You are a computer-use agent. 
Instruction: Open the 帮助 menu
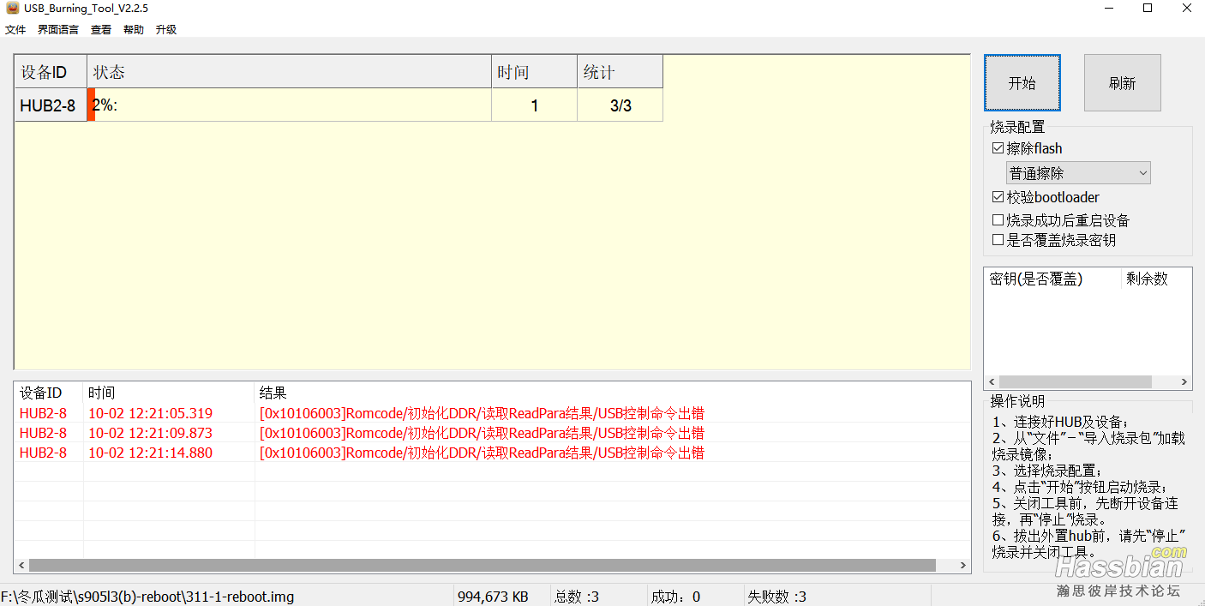tap(134, 29)
